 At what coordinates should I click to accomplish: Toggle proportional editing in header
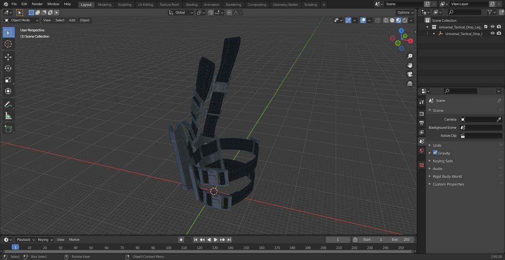point(229,13)
